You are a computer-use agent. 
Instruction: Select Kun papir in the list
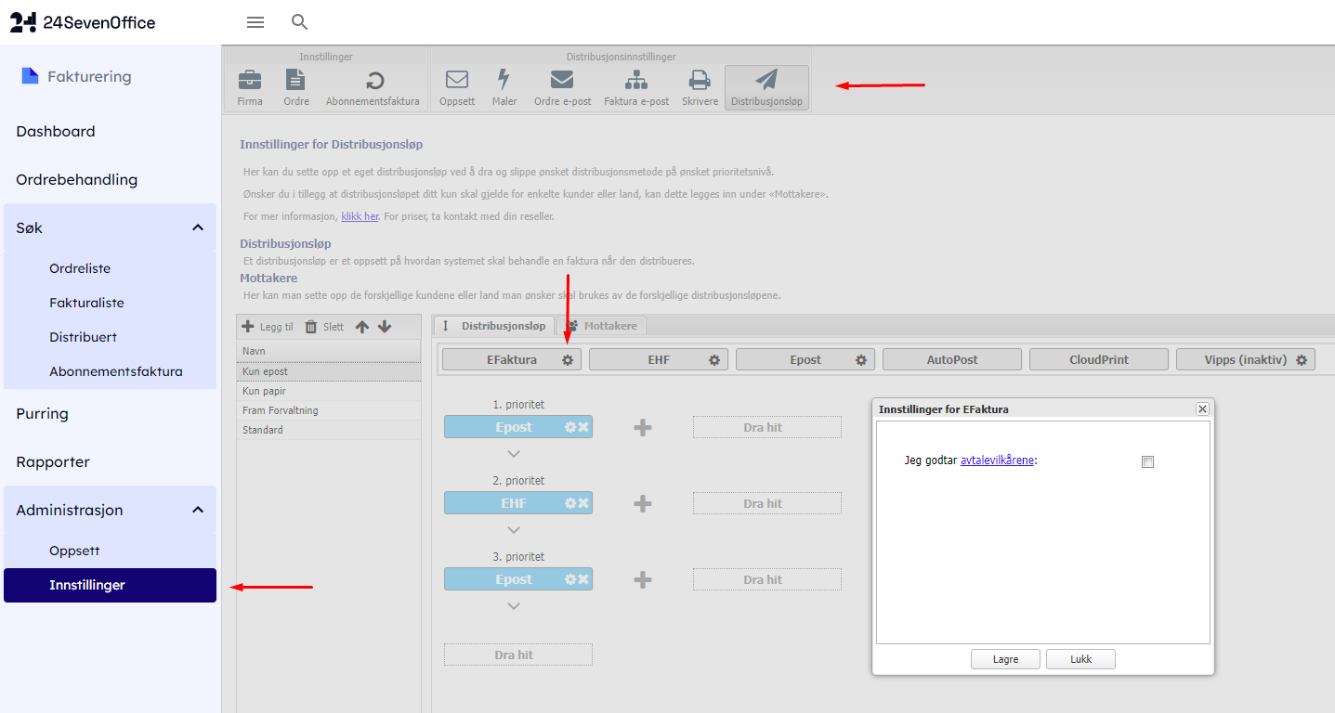click(265, 391)
